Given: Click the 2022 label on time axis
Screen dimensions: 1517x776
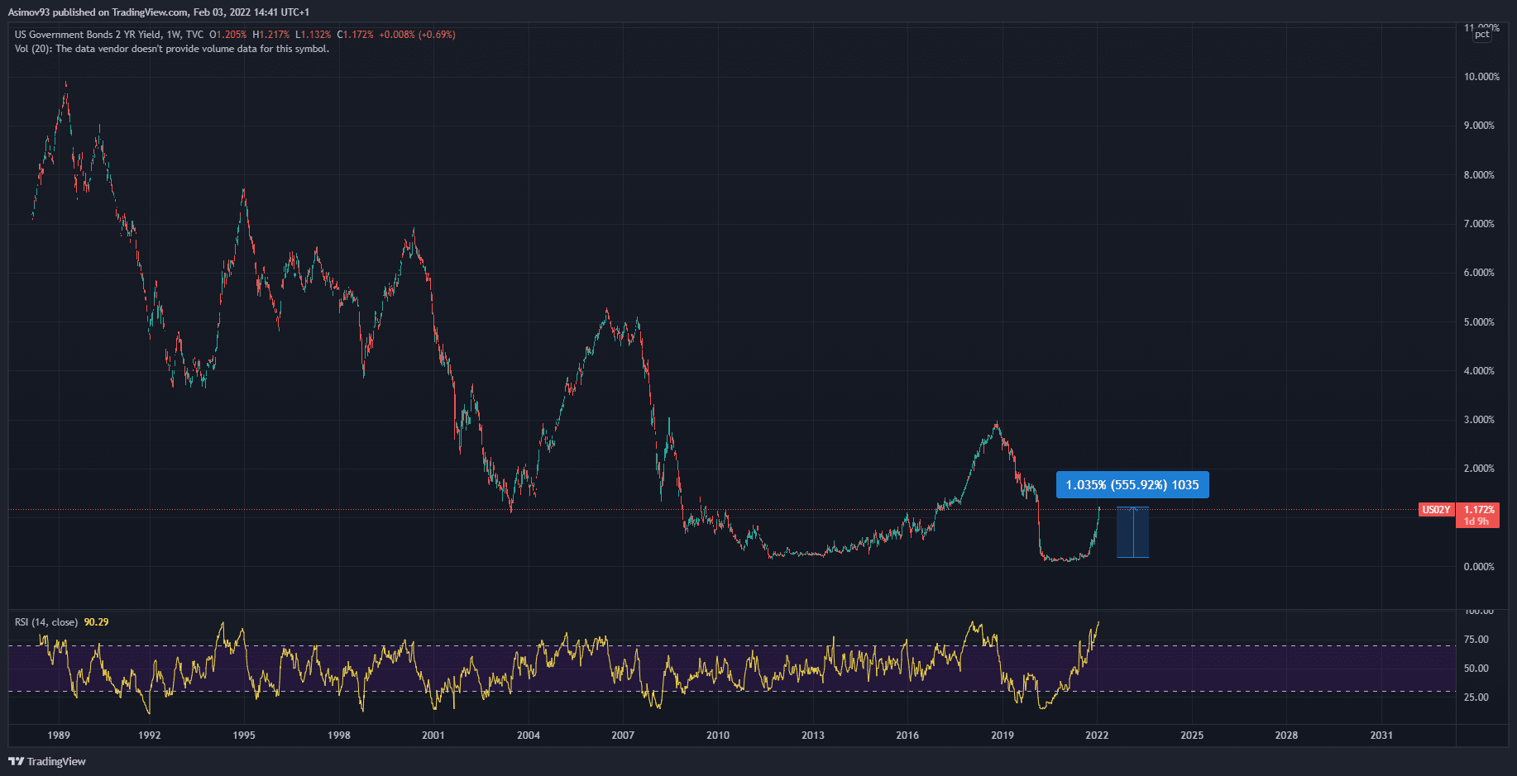Looking at the screenshot, I should click(x=1097, y=735).
